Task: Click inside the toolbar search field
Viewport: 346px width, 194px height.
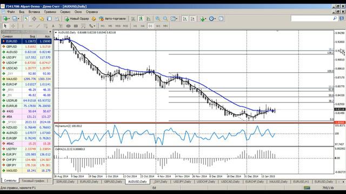Action: tap(312, 18)
